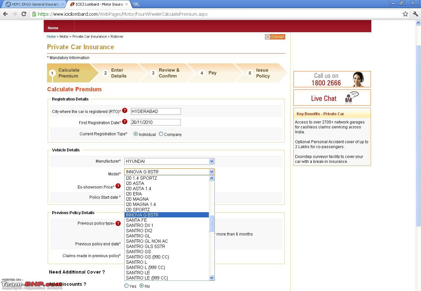421x291 pixels.
Task: Show help for First Registration Date
Action: point(125,122)
